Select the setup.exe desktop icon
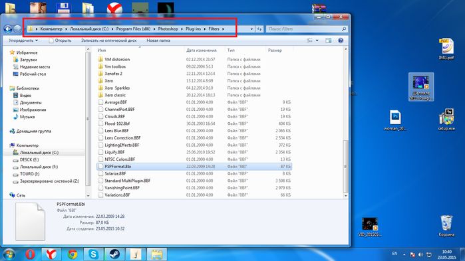This screenshot has height=261, width=465. pos(446,120)
